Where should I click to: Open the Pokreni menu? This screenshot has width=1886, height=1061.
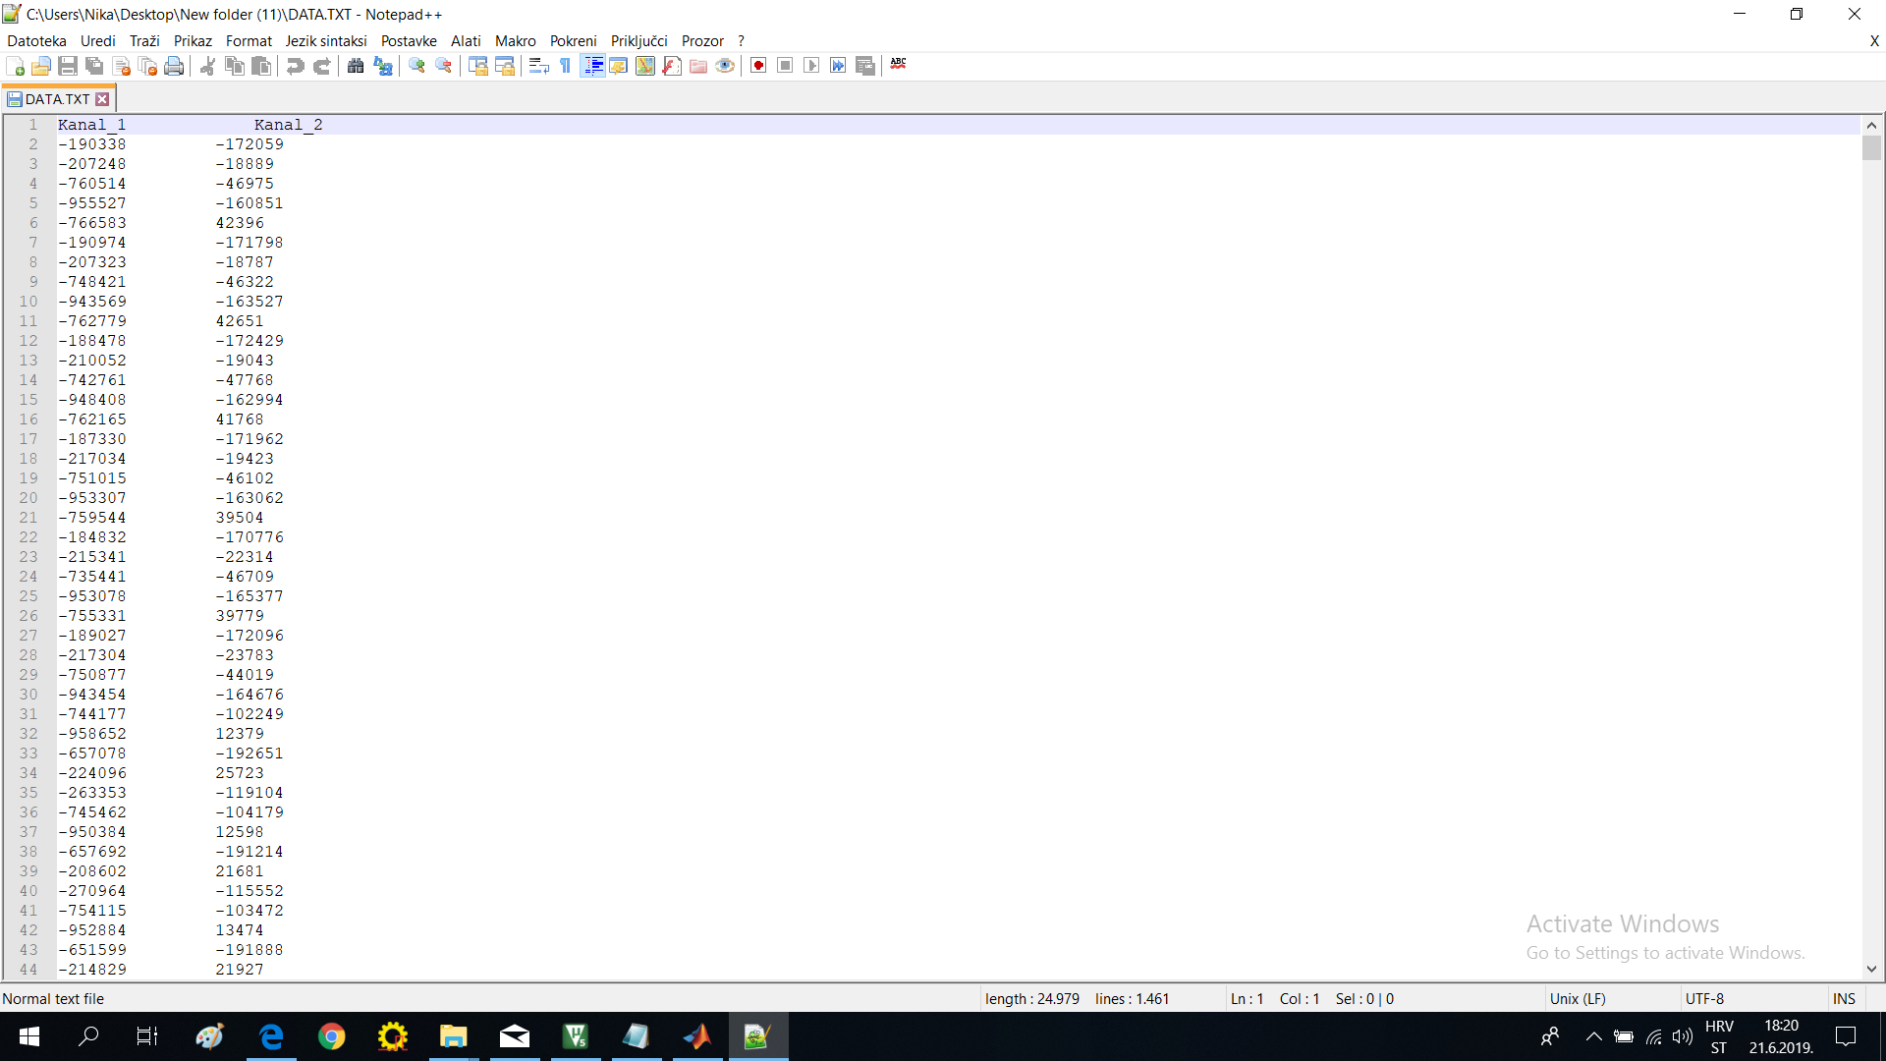(574, 41)
